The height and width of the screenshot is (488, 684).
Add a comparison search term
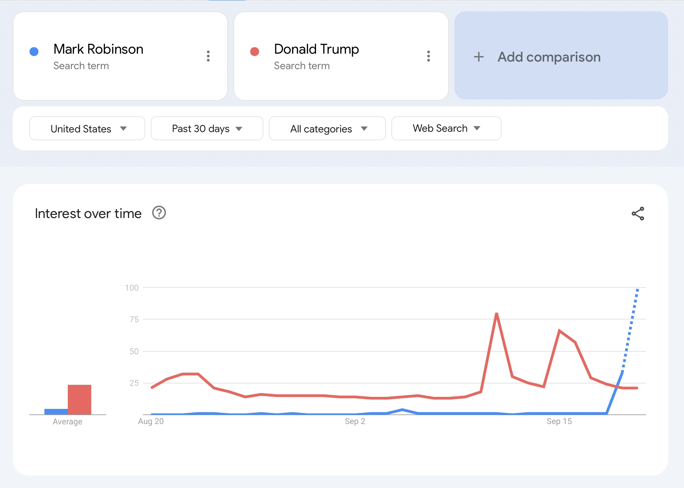point(561,56)
